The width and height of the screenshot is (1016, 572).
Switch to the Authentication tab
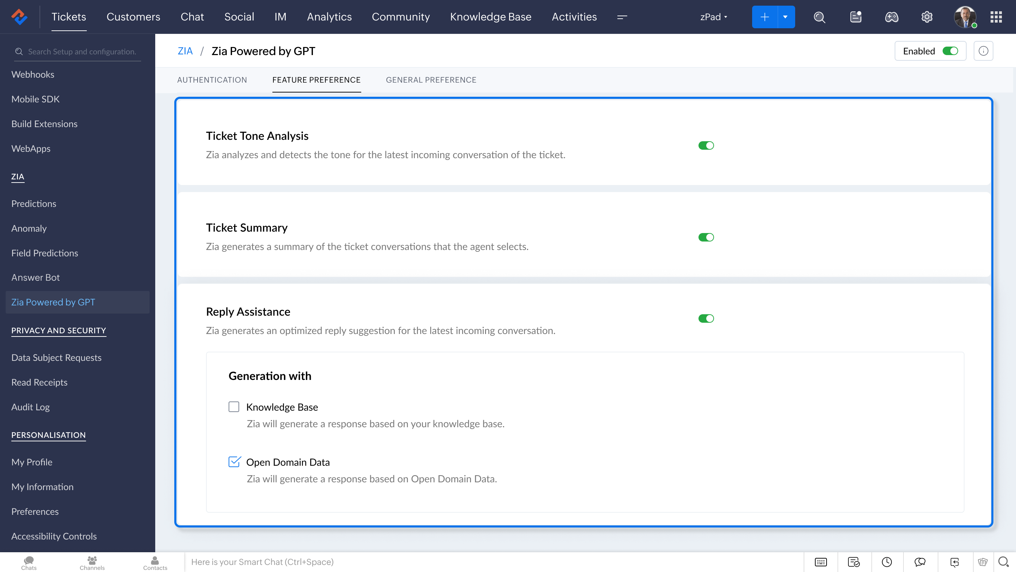pyautogui.click(x=212, y=80)
